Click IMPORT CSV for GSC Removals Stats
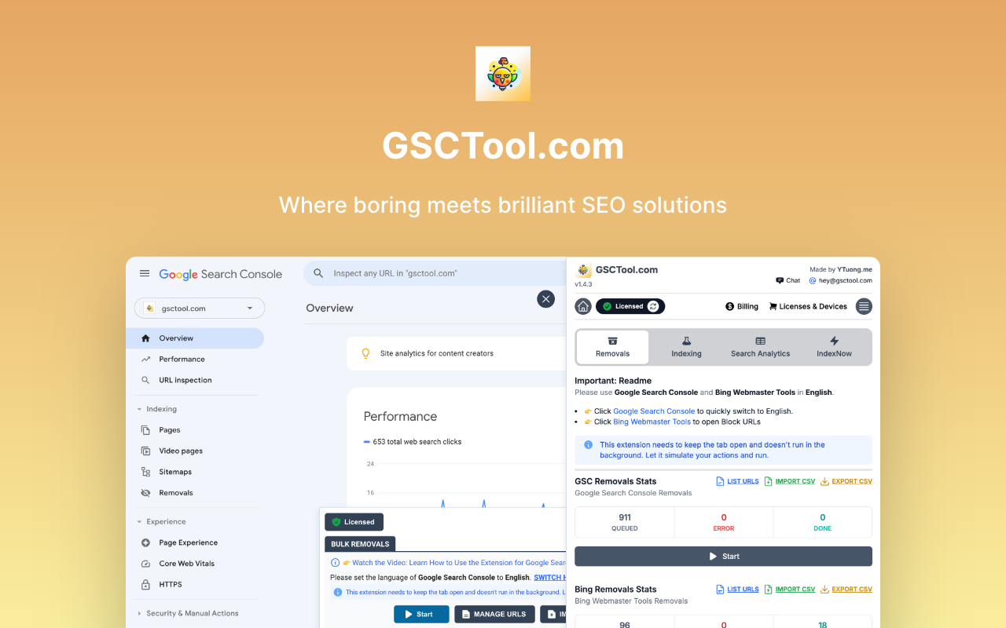 pyautogui.click(x=790, y=481)
